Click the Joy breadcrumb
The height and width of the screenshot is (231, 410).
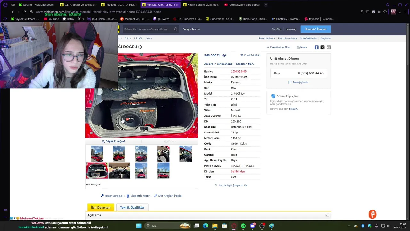(148, 38)
